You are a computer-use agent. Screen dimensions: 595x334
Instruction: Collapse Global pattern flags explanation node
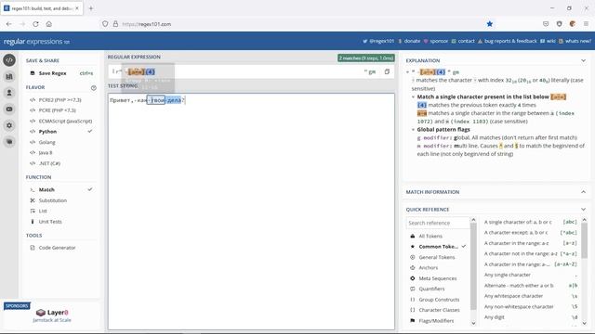[413, 130]
